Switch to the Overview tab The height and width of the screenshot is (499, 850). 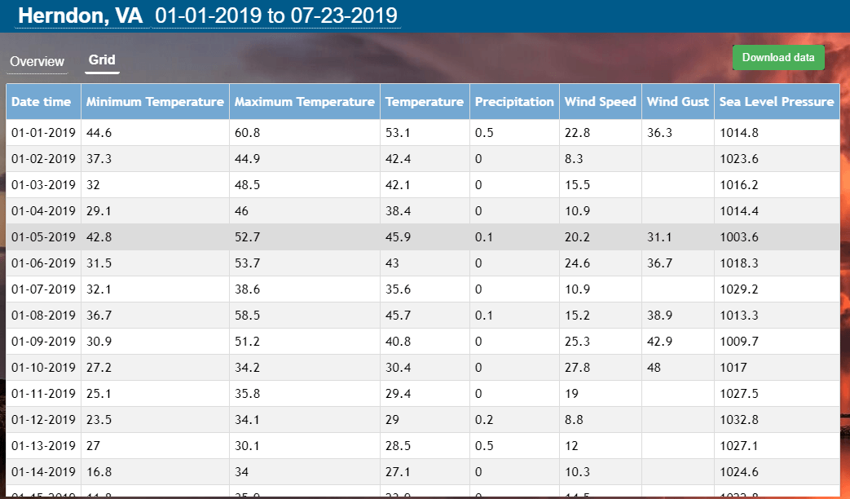(x=37, y=61)
